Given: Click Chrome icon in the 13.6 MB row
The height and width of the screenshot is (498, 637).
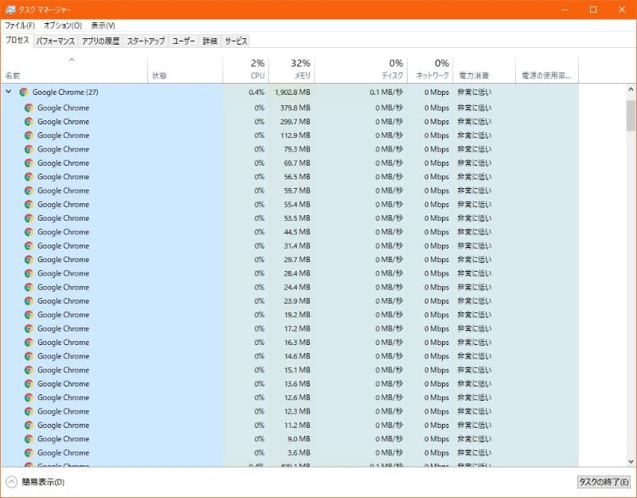Looking at the screenshot, I should tap(29, 384).
